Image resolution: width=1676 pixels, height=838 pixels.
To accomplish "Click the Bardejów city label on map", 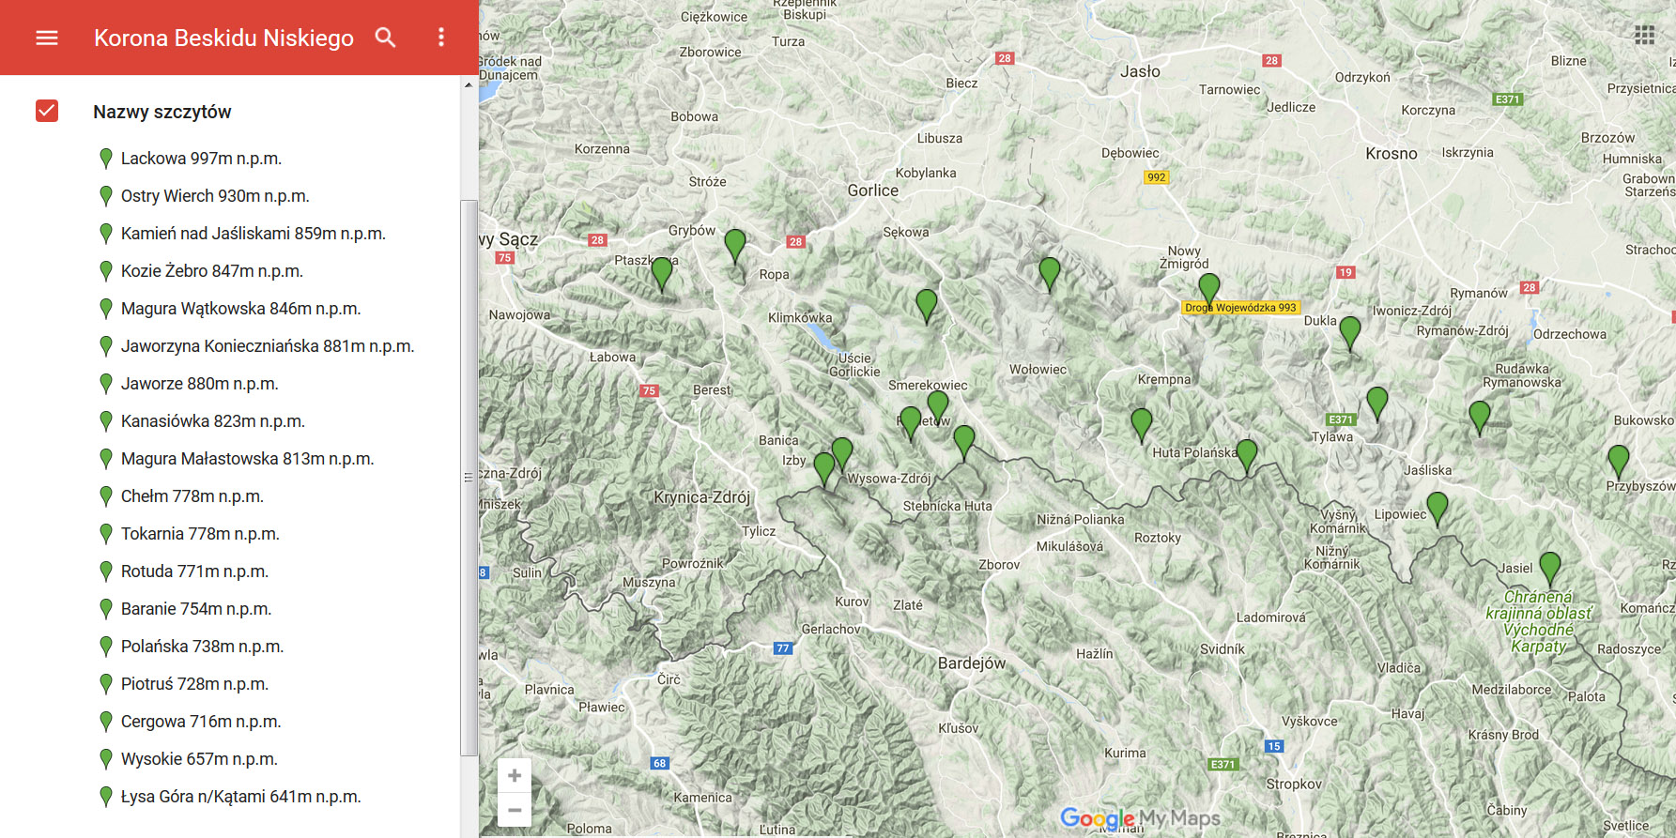I will click(972, 663).
